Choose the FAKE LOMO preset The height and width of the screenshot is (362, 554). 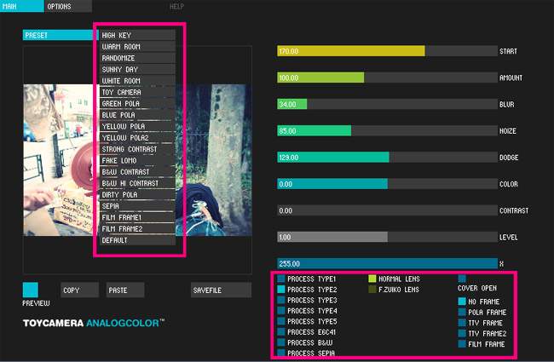(x=137, y=160)
